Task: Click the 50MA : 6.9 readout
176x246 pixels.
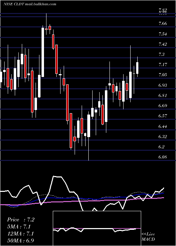Action: click(20, 240)
